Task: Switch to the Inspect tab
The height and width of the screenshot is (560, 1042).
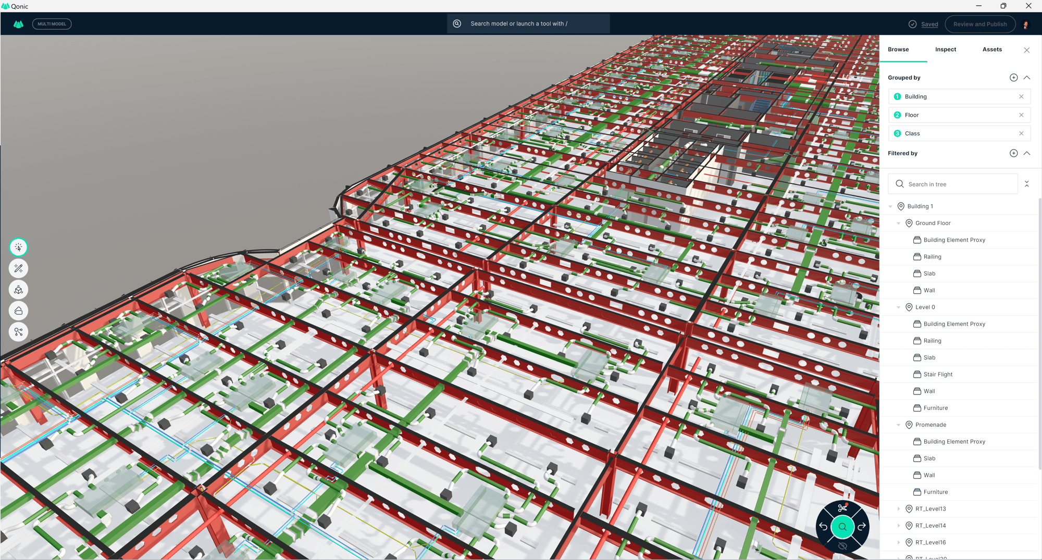Action: click(946, 49)
